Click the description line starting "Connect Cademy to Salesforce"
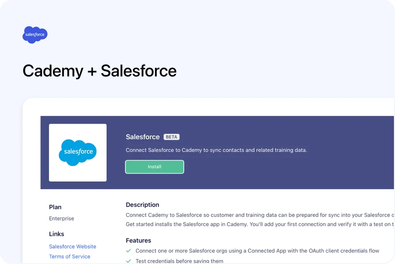395x264 pixels. [x=260, y=215]
